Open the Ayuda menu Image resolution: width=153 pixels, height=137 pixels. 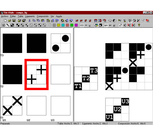tap(59, 16)
